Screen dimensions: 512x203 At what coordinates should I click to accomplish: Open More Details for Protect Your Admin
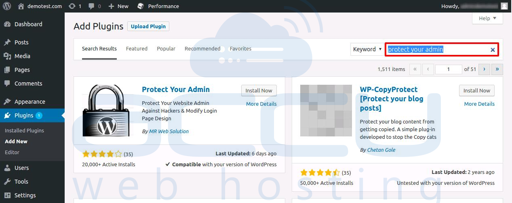261,104
